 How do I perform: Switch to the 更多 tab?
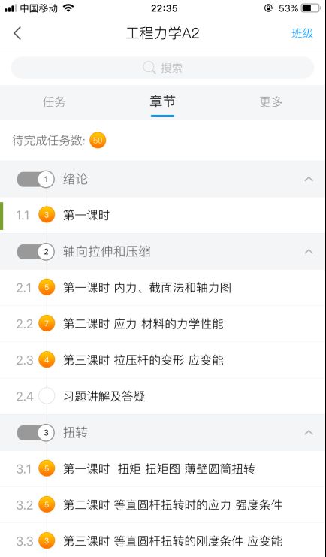click(x=271, y=102)
